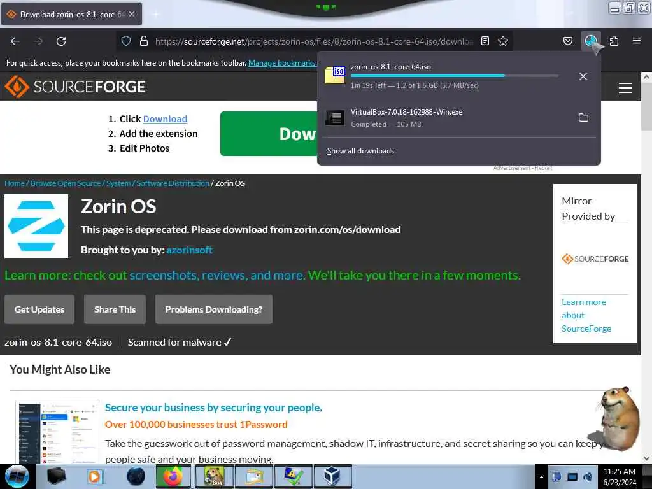Select the Download zorin-os-8.1-core-64 tab
652x489 pixels.
pyautogui.click(x=71, y=14)
